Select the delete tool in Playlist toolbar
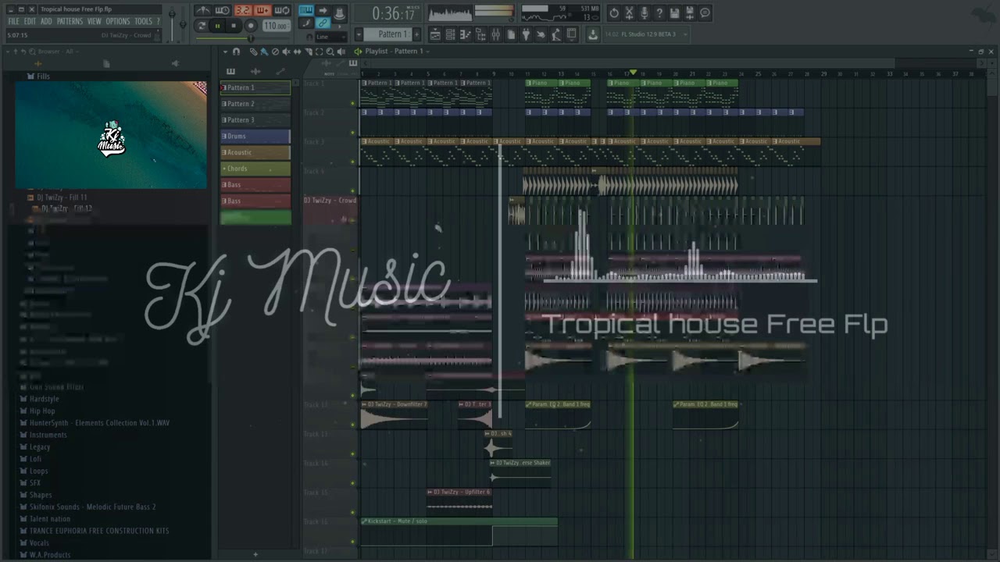Screen dimensions: 1000x562 click(275, 51)
